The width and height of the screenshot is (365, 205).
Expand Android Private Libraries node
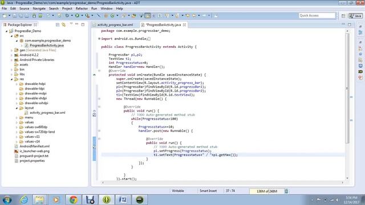11,60
